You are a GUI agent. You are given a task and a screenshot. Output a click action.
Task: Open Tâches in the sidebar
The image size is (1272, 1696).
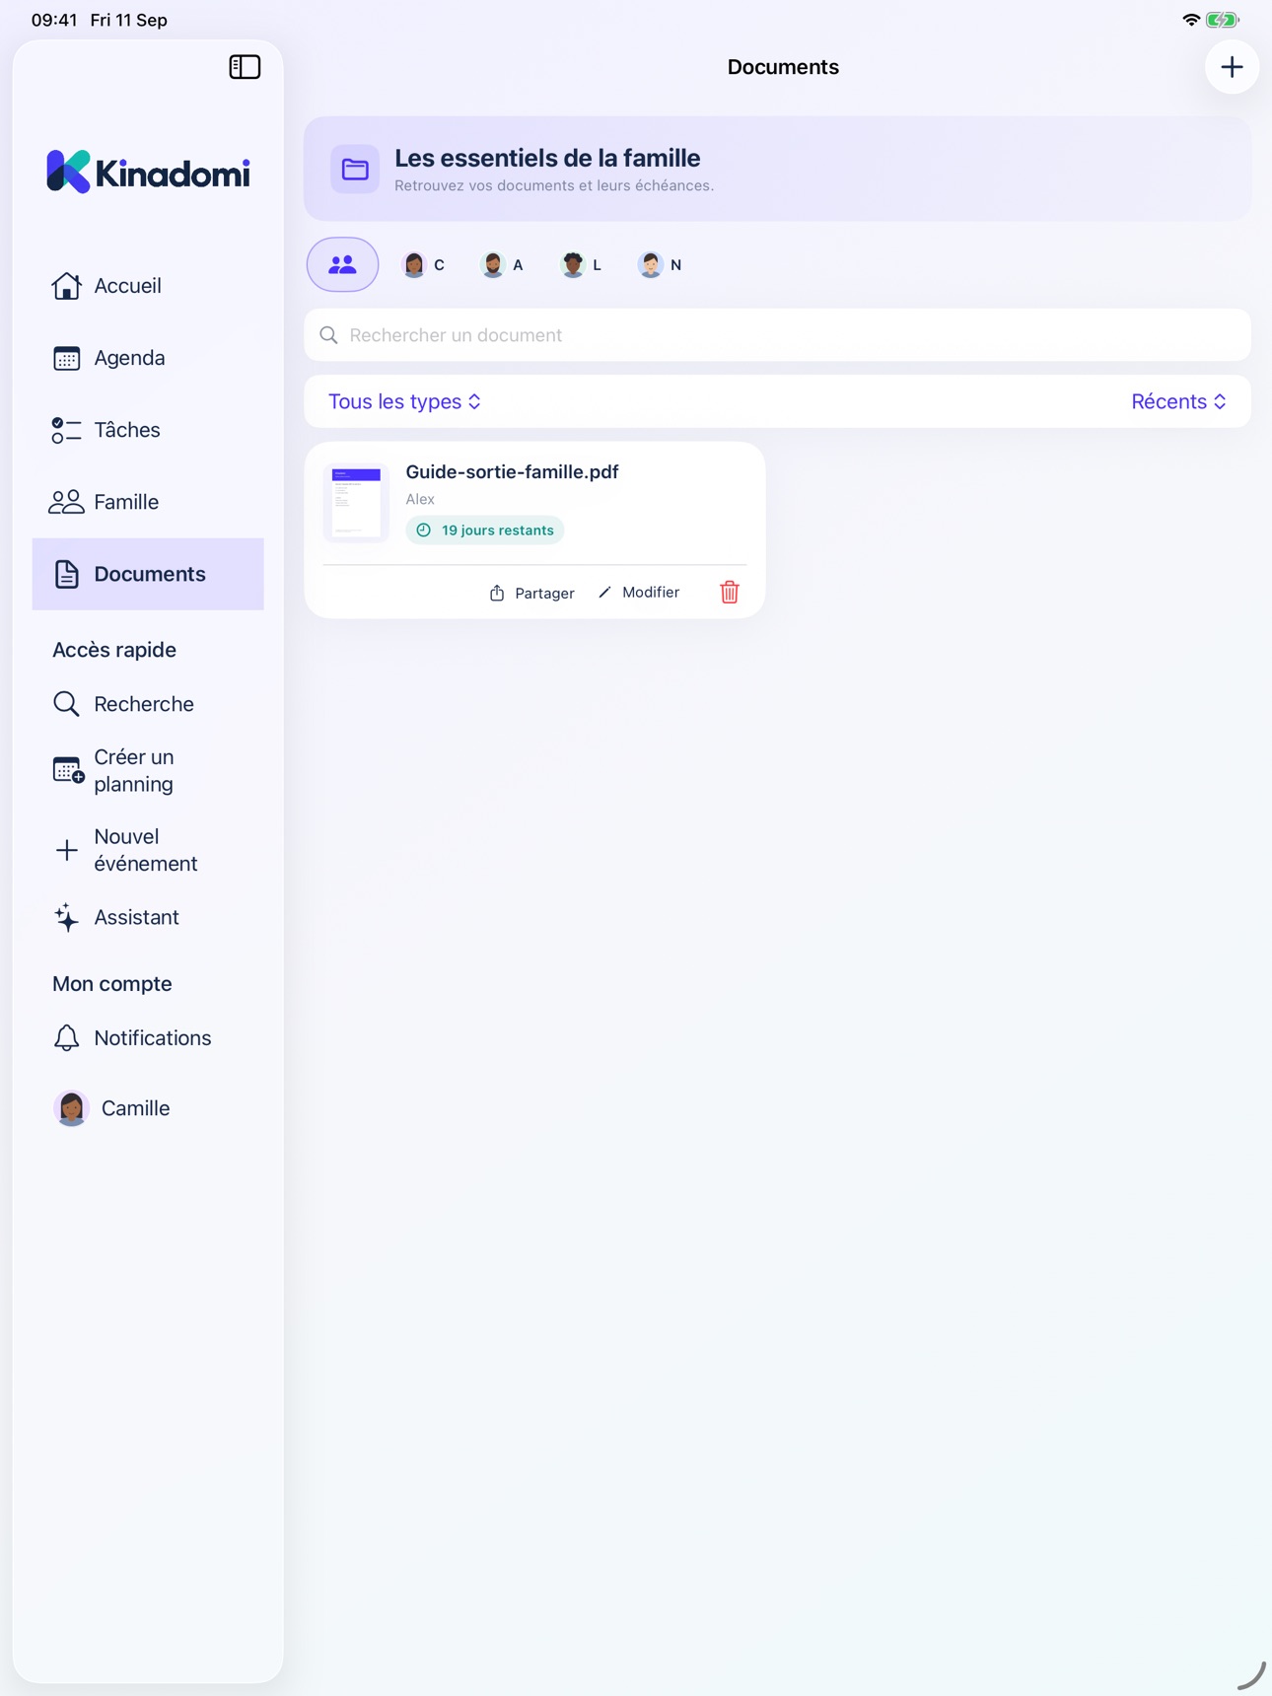148,430
